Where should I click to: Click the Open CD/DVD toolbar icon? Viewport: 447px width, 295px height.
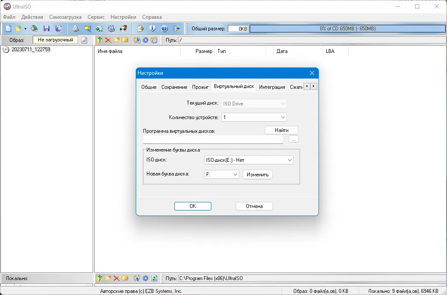pyautogui.click(x=35, y=29)
